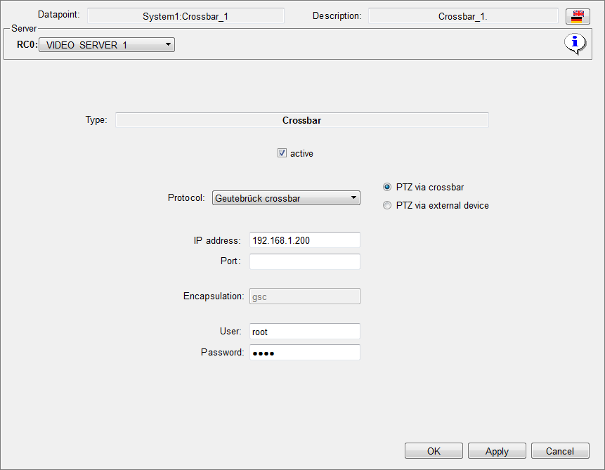This screenshot has width=605, height=470.
Task: Click the Type Crossbar display field
Action: click(301, 120)
